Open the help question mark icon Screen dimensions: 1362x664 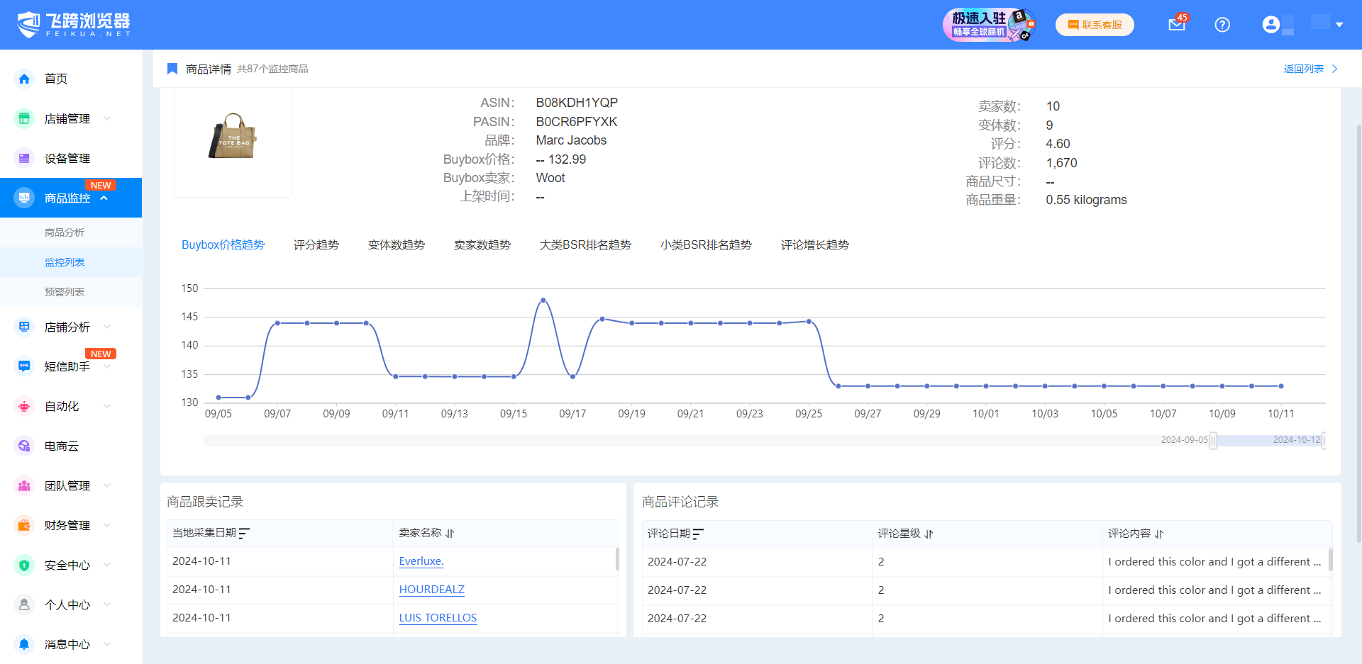click(x=1222, y=25)
